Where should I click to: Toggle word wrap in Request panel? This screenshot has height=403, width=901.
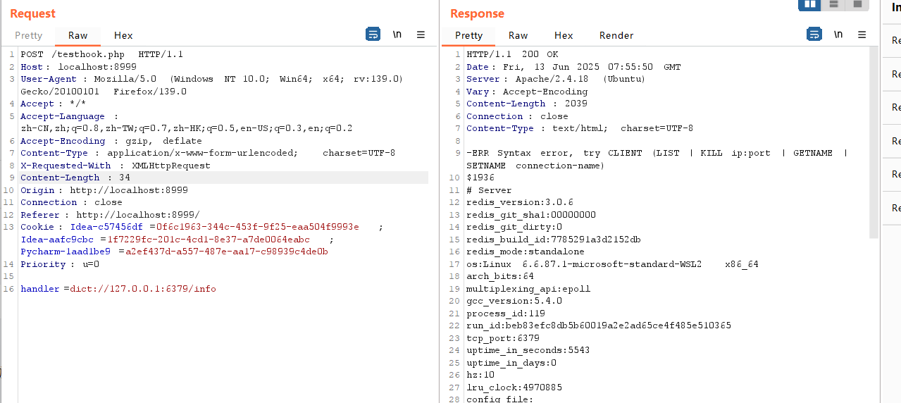coord(373,35)
